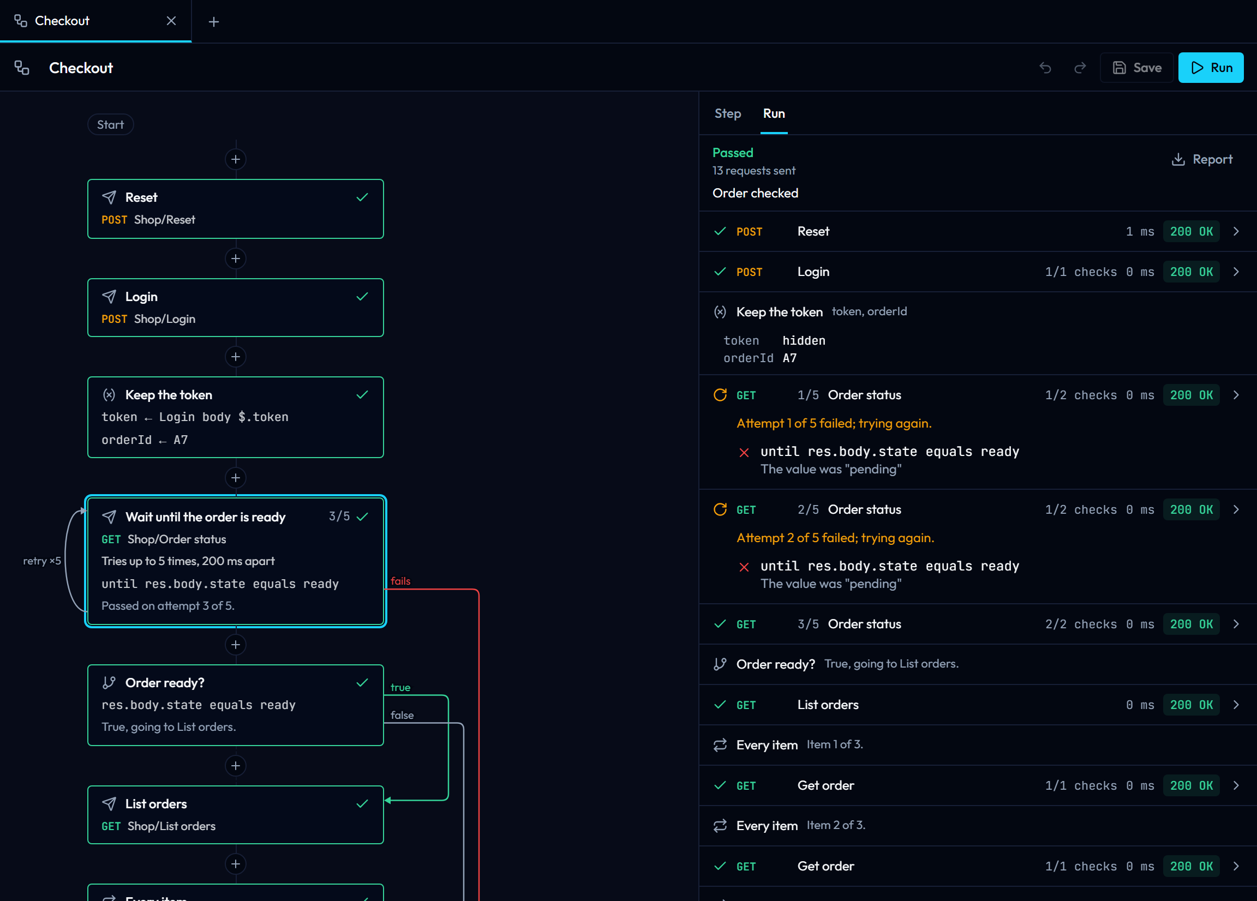The image size is (1257, 901).
Task: Select the Keep the token node
Action: [x=236, y=417]
